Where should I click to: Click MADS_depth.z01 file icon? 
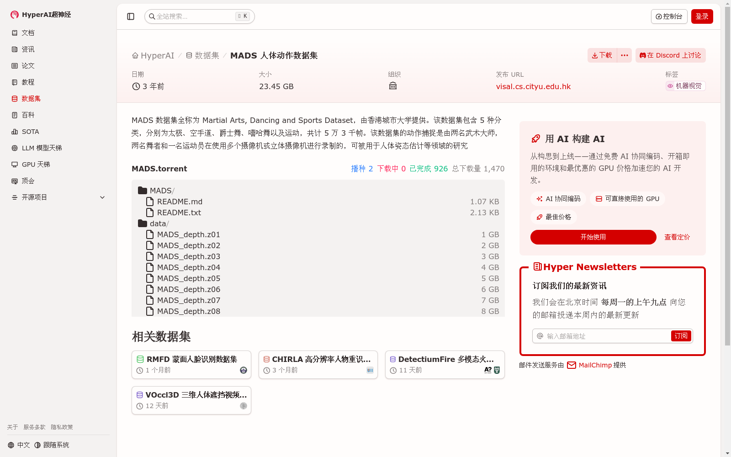pyautogui.click(x=149, y=234)
